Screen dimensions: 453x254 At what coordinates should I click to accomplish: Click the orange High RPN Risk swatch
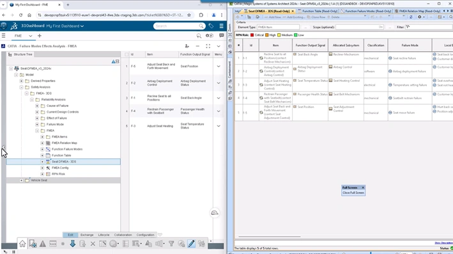(x=266, y=35)
